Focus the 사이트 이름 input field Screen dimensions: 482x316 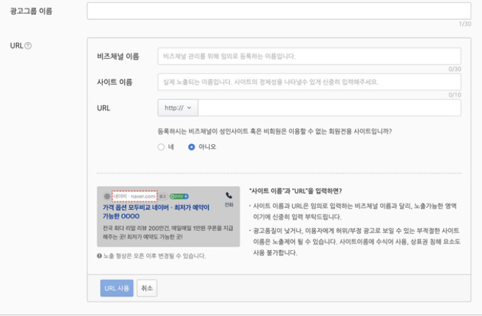[x=309, y=82]
